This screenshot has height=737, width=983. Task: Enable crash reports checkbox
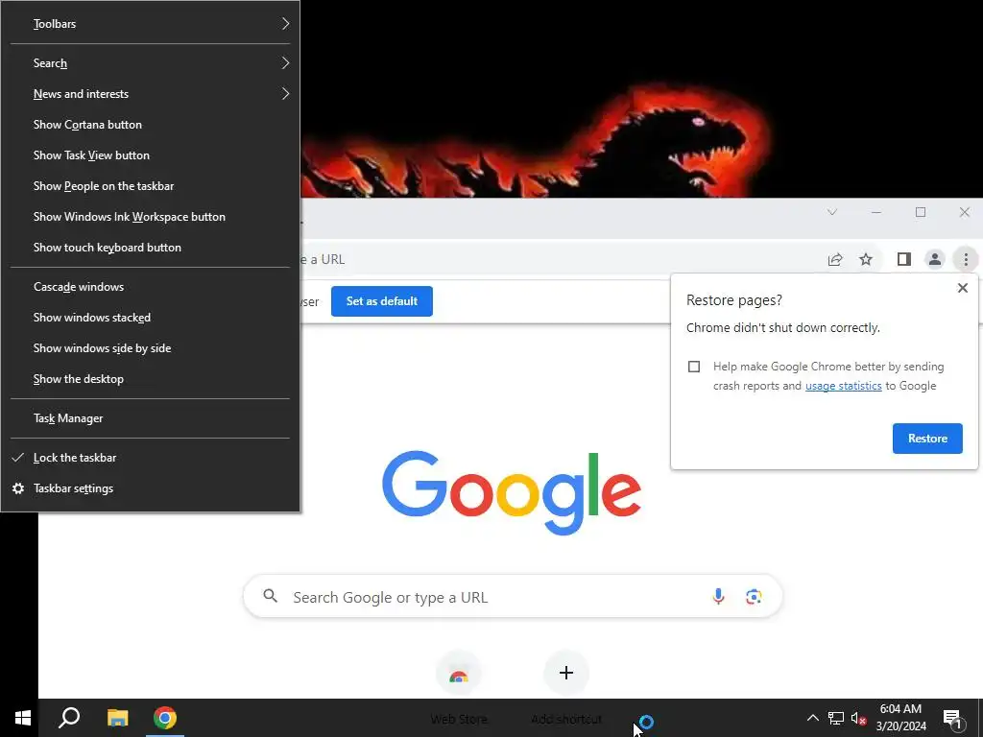[x=694, y=367]
